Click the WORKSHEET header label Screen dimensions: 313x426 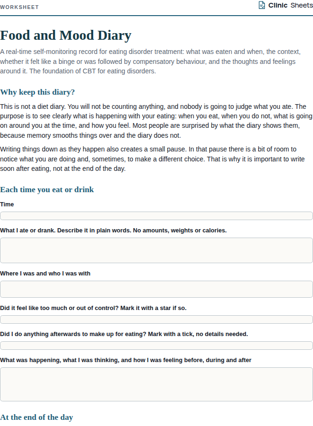19,7
